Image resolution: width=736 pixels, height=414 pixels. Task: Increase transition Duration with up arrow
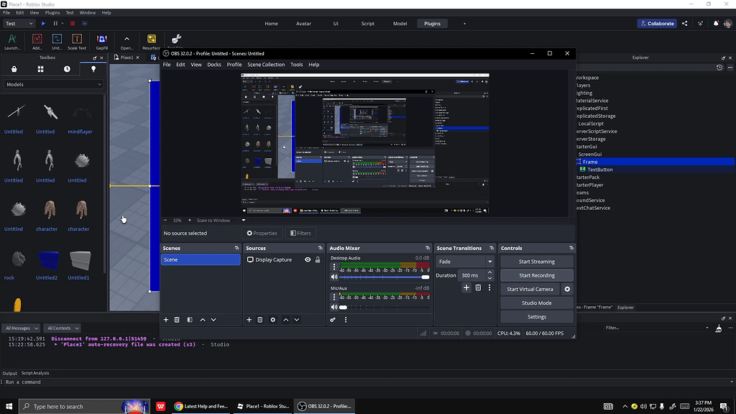coord(489,272)
